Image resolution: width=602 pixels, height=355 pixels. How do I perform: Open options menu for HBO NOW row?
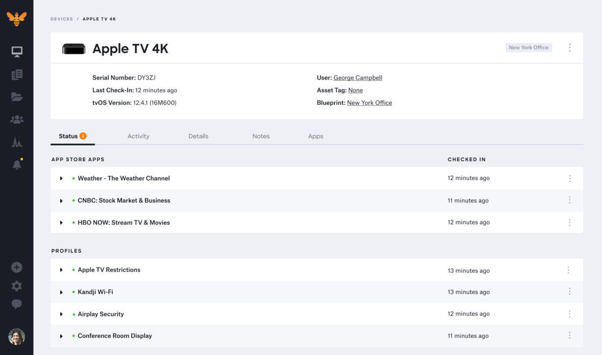569,222
